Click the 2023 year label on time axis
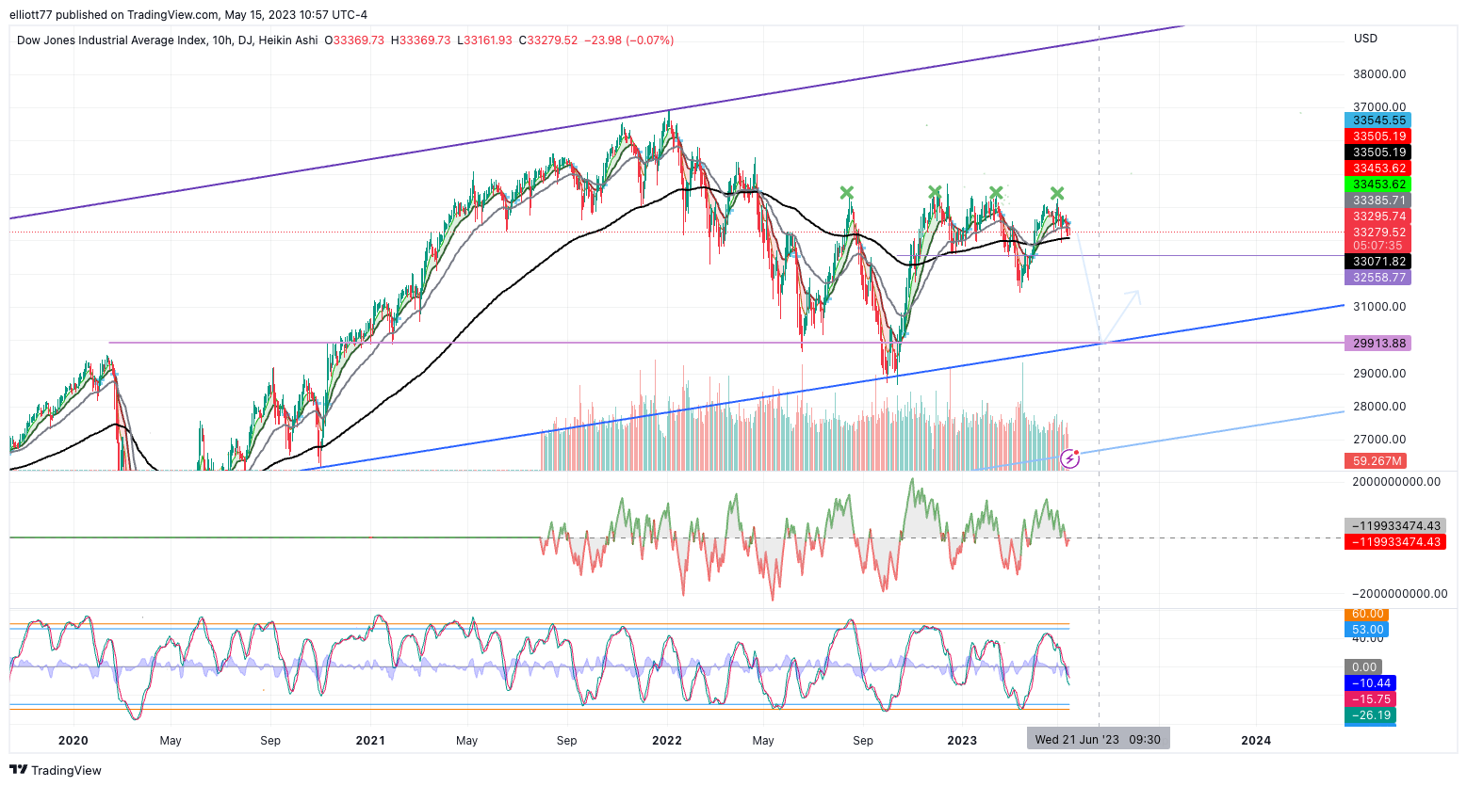The width and height of the screenshot is (1467, 786). click(x=962, y=741)
